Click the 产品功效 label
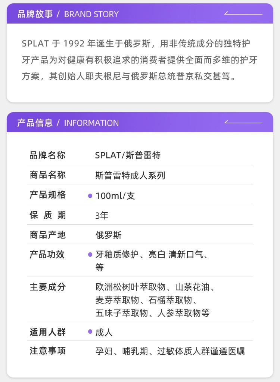Image resolution: width=280 pixels, height=382 pixels. click(x=47, y=255)
